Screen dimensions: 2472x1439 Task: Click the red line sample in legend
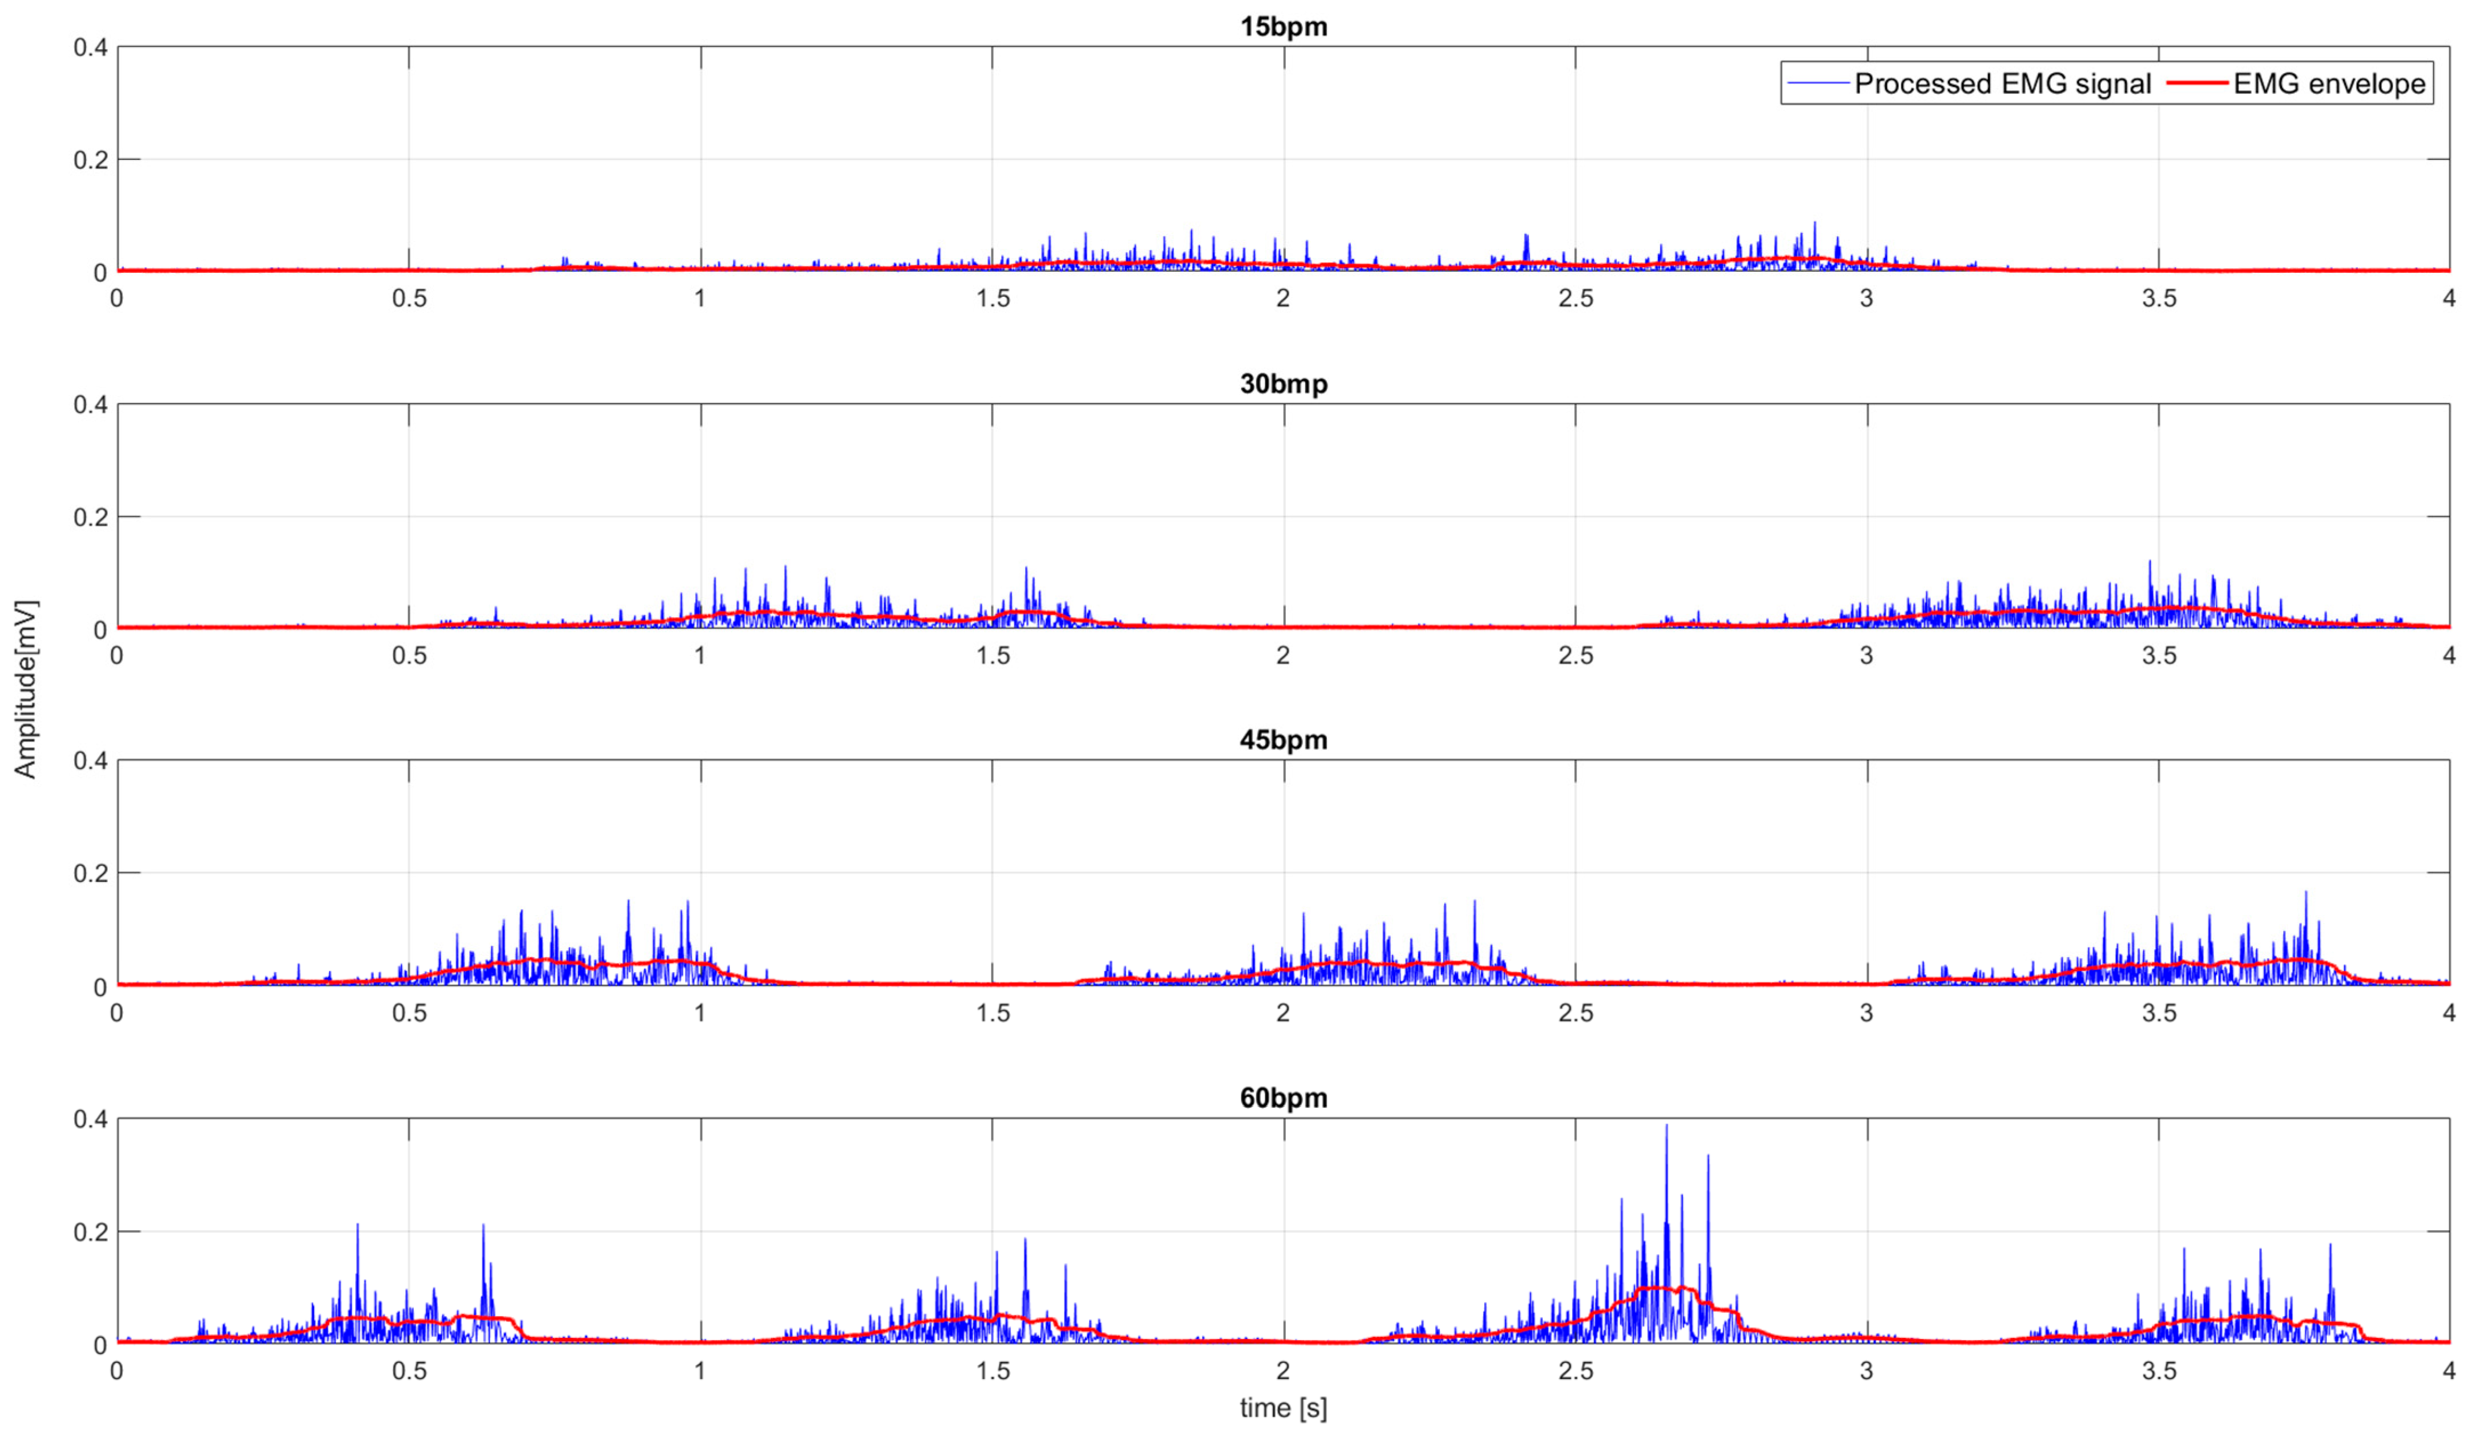click(2197, 83)
